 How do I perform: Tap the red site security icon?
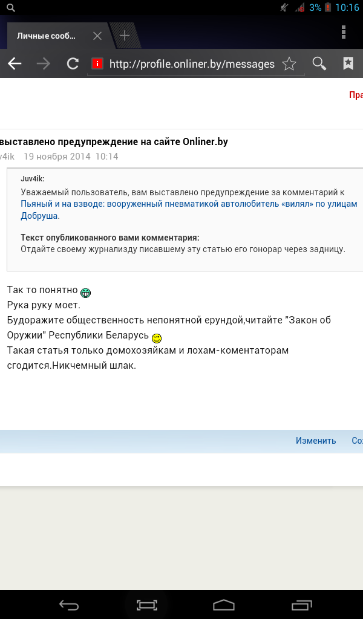click(97, 64)
